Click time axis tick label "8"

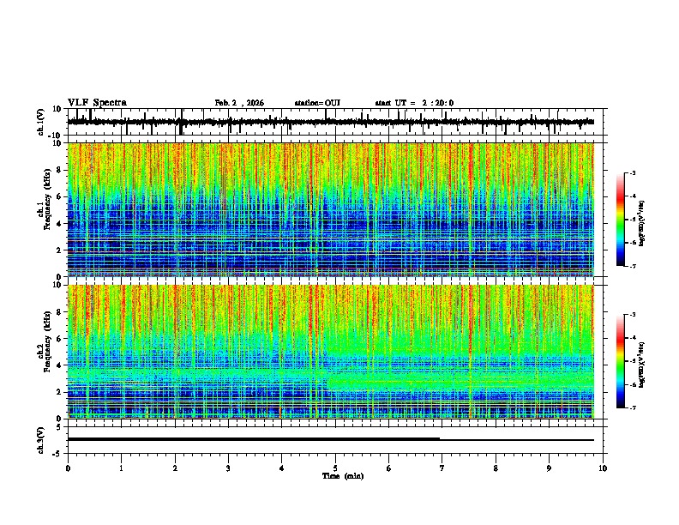(x=496, y=468)
